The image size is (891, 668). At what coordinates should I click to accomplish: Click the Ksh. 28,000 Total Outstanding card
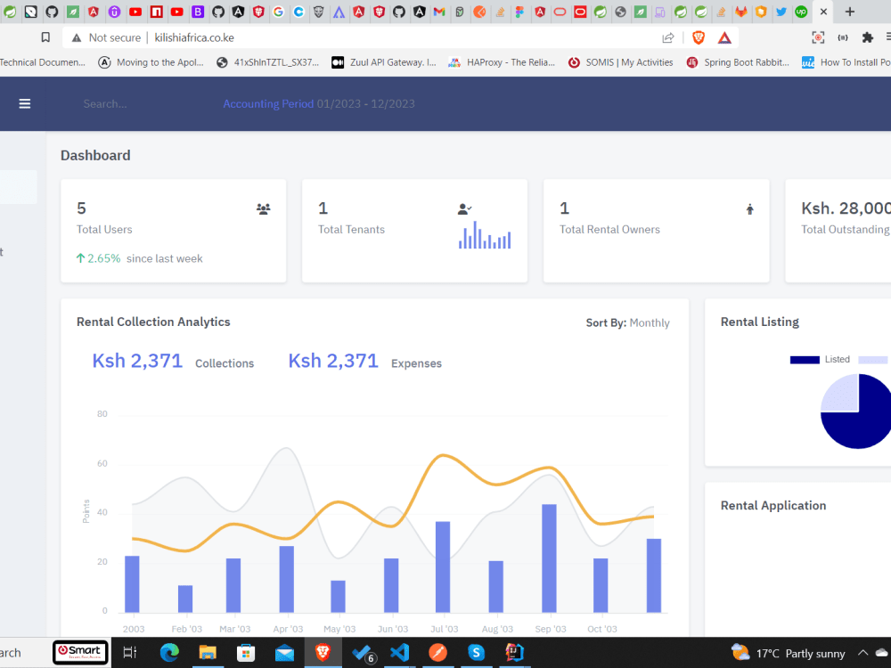click(838, 231)
